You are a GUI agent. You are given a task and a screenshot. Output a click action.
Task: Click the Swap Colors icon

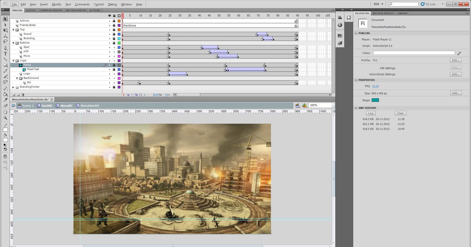[5, 149]
